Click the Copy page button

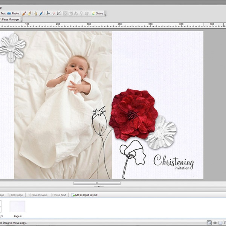pos(15,195)
